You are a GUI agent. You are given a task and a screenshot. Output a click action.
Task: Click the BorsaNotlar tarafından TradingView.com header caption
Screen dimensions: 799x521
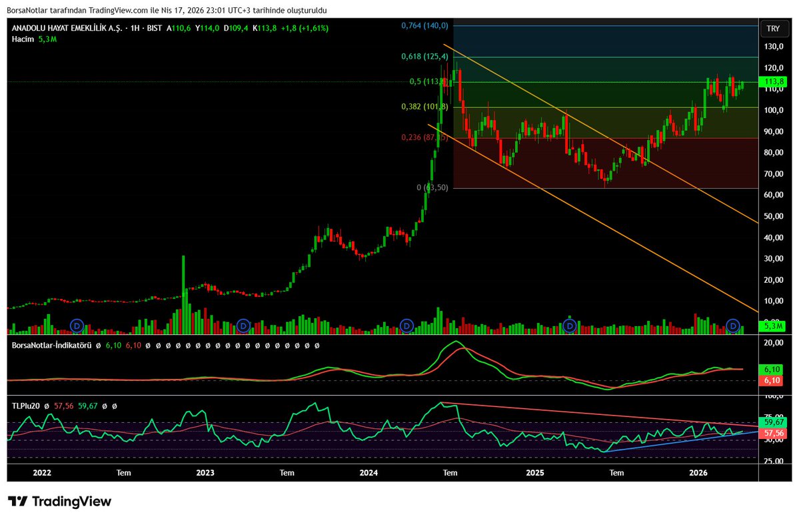click(167, 10)
